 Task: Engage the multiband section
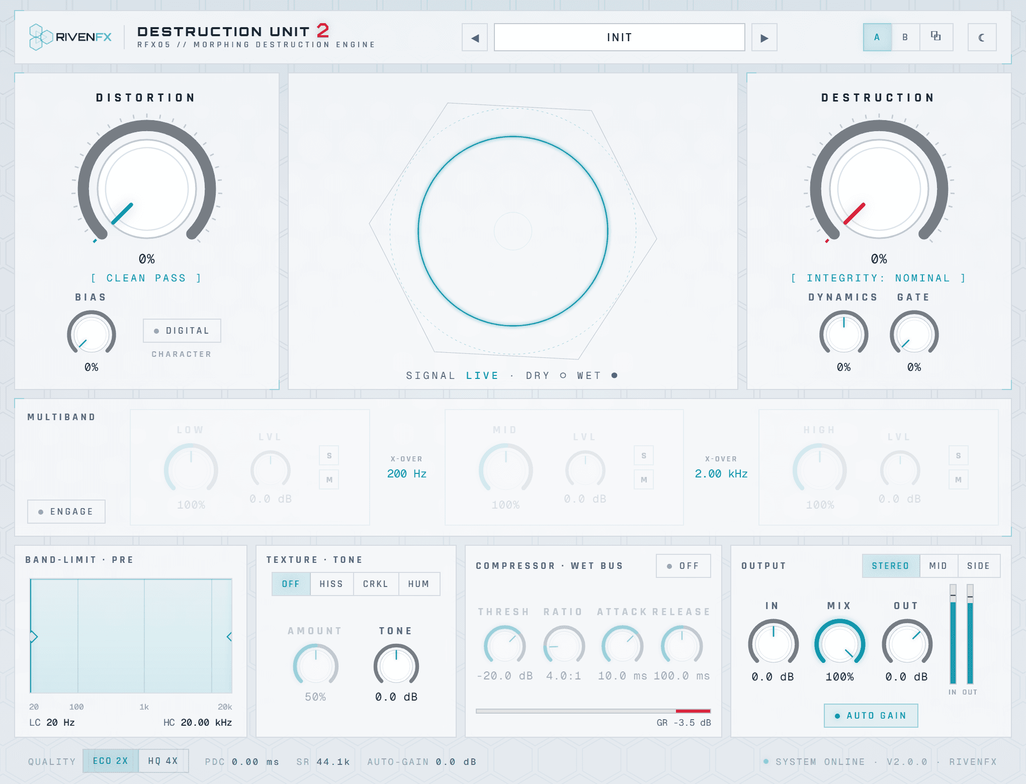point(66,512)
